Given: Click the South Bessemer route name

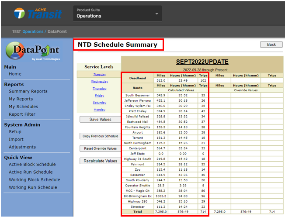Looking at the screenshot, I should pyautogui.click(x=138, y=95).
